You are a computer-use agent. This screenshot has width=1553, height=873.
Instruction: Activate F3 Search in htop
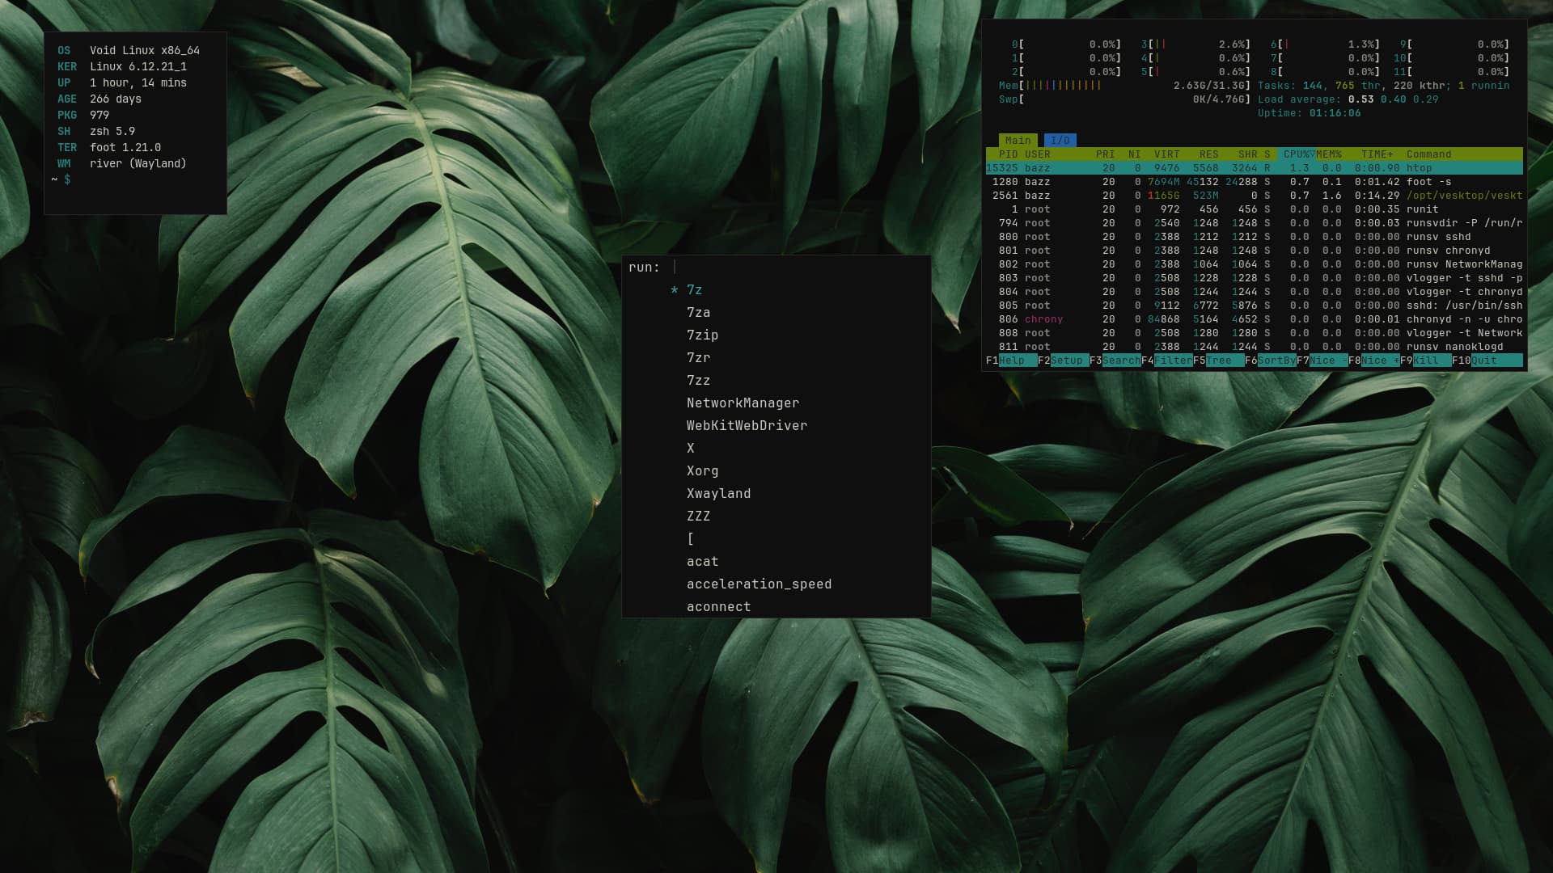click(1115, 361)
